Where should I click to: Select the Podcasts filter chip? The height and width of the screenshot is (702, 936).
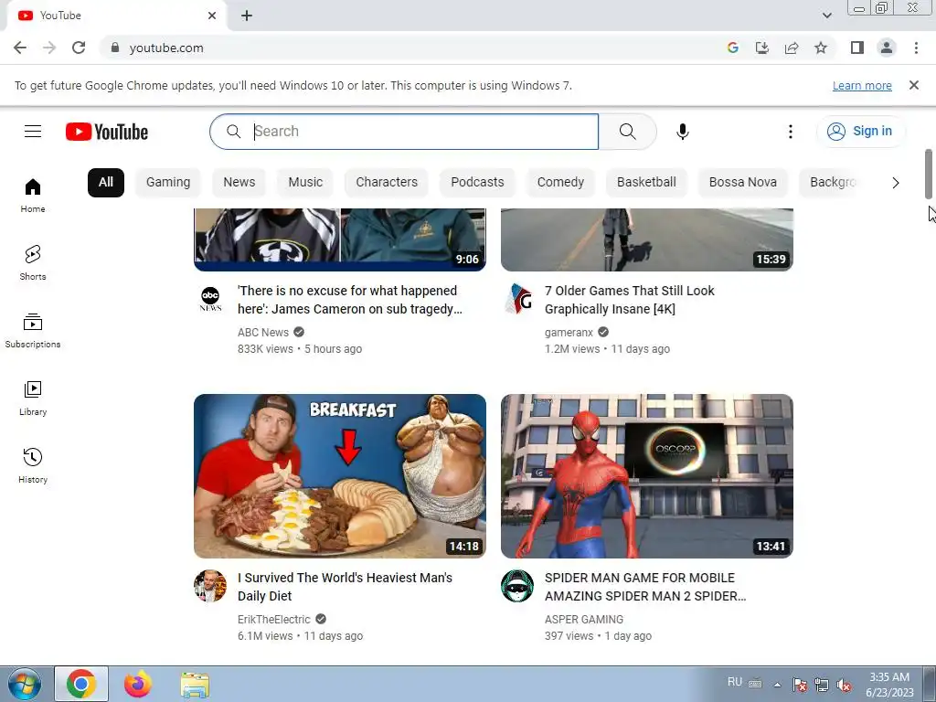[x=477, y=183]
